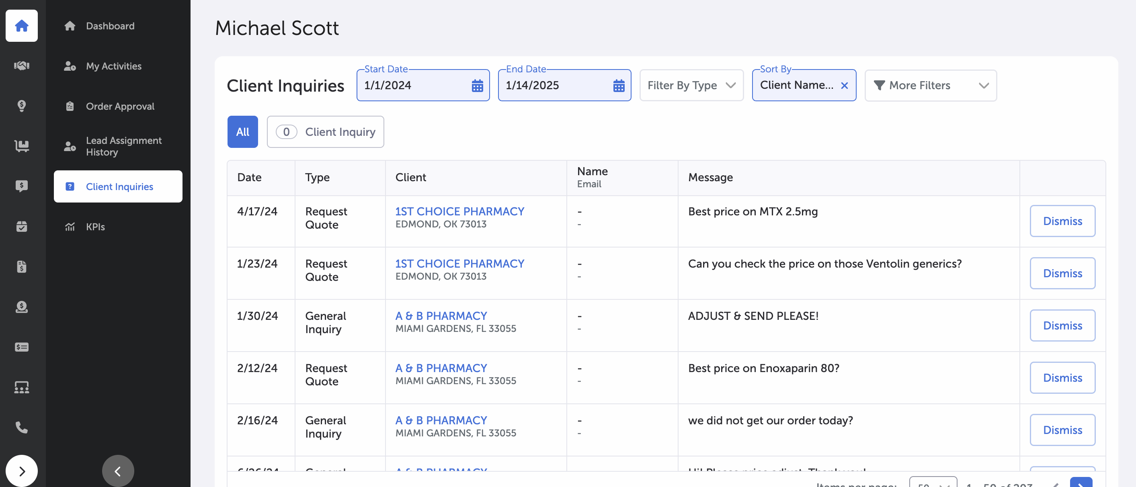
Task: Click the Michael Scott page title
Action: coord(277,28)
